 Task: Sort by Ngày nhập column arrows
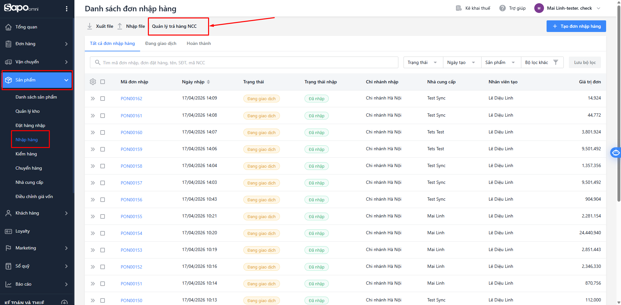[x=208, y=82]
